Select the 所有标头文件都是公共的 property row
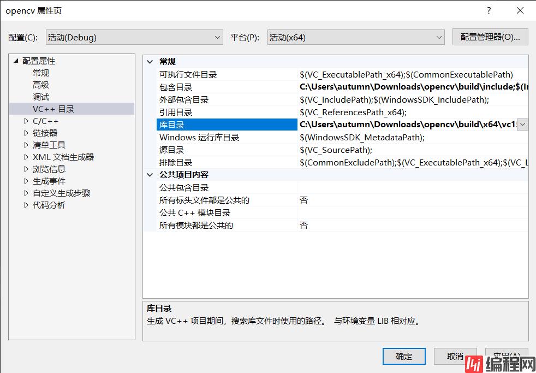This screenshot has height=373, width=536. click(204, 200)
